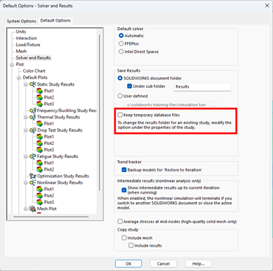This screenshot has width=273, height=271.
Task: Select Plot1 icon under Static Study Results
Action: point(40,91)
